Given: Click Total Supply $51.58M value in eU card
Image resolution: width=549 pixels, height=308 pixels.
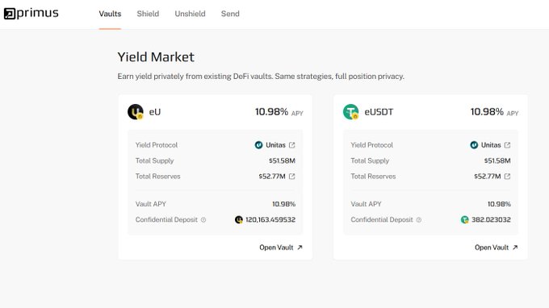Looking at the screenshot, I should point(283,160).
